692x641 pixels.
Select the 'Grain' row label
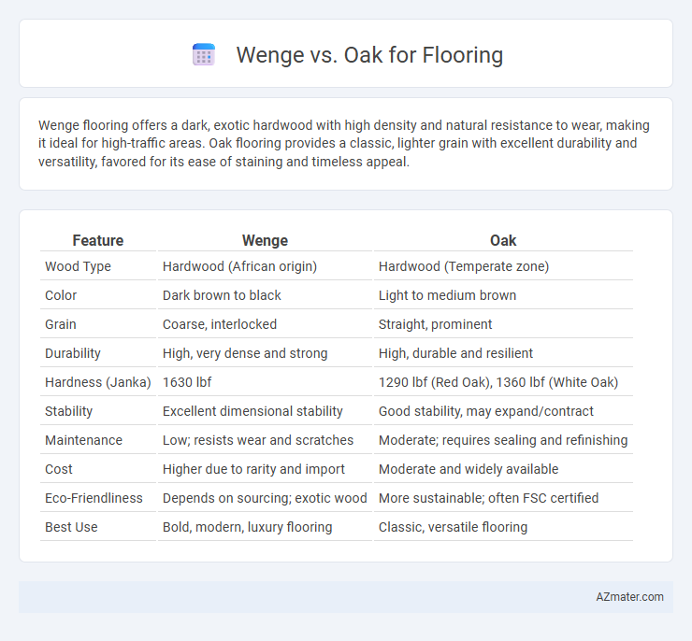coord(61,324)
